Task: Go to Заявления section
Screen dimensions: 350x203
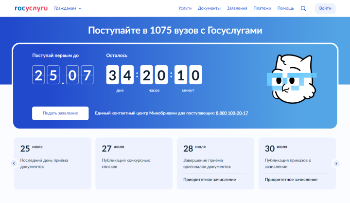Action: tap(237, 8)
